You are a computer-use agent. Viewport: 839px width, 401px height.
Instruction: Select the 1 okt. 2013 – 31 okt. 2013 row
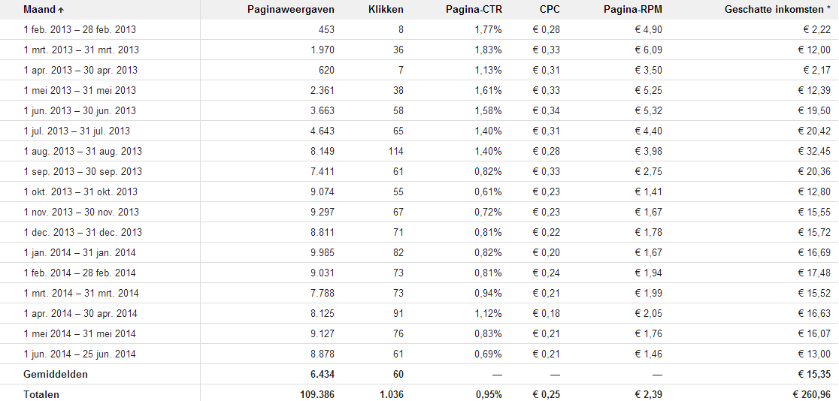tap(419, 192)
